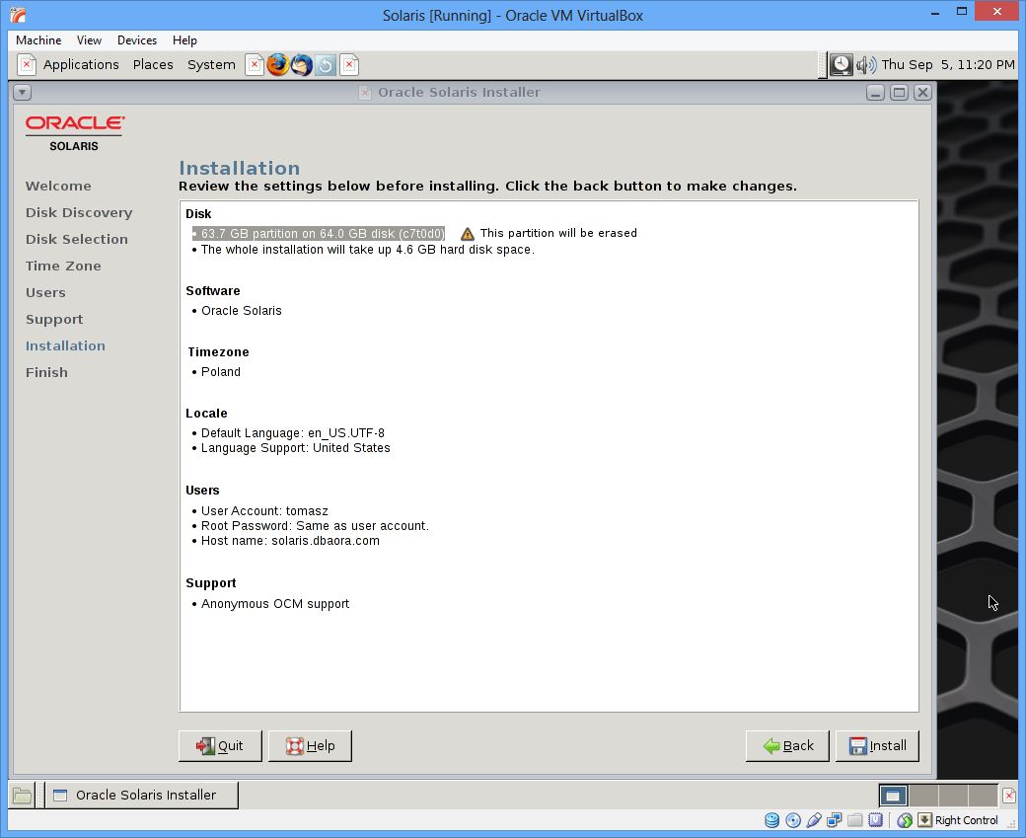Click the 'Right Control' host key label
Image resolution: width=1026 pixels, height=838 pixels.
point(967,820)
